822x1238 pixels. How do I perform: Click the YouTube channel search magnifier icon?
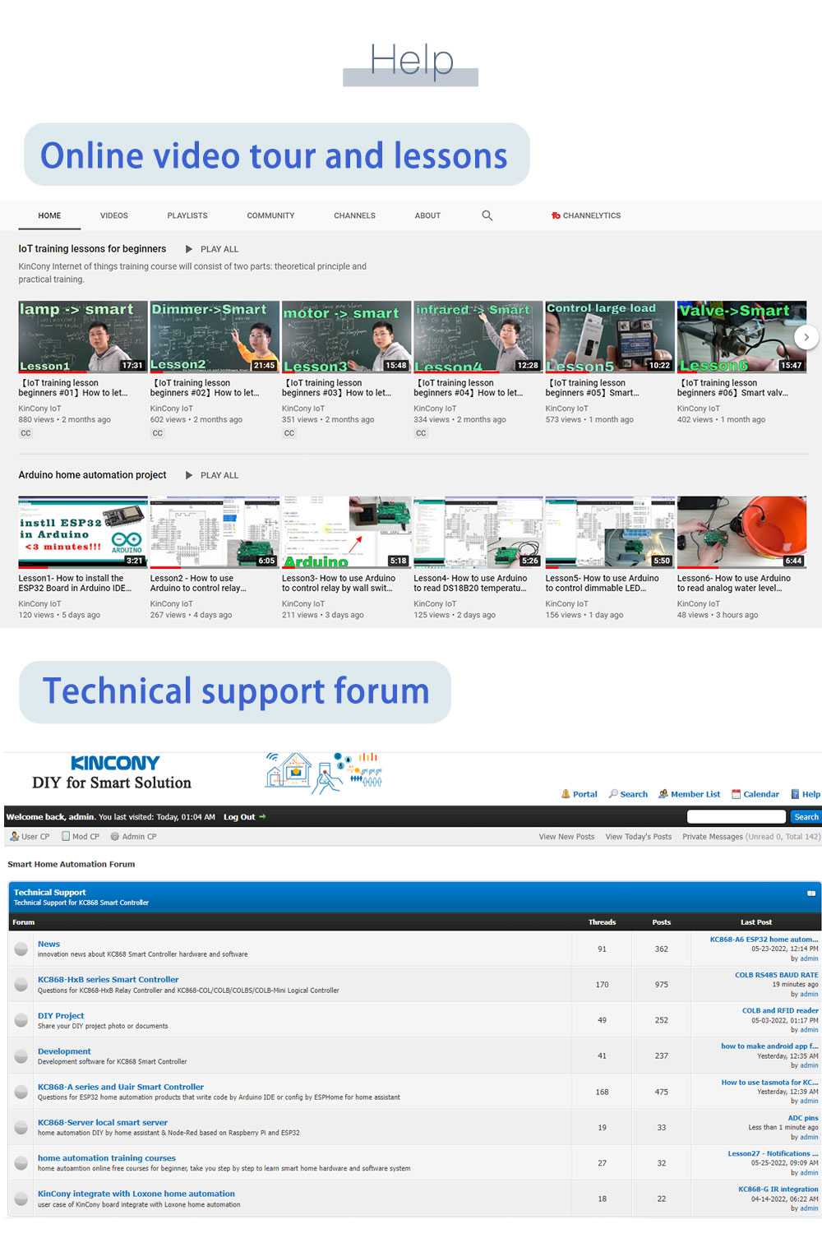[x=487, y=215]
